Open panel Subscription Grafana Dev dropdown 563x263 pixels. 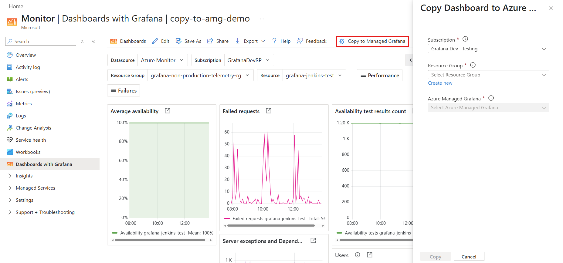488,49
